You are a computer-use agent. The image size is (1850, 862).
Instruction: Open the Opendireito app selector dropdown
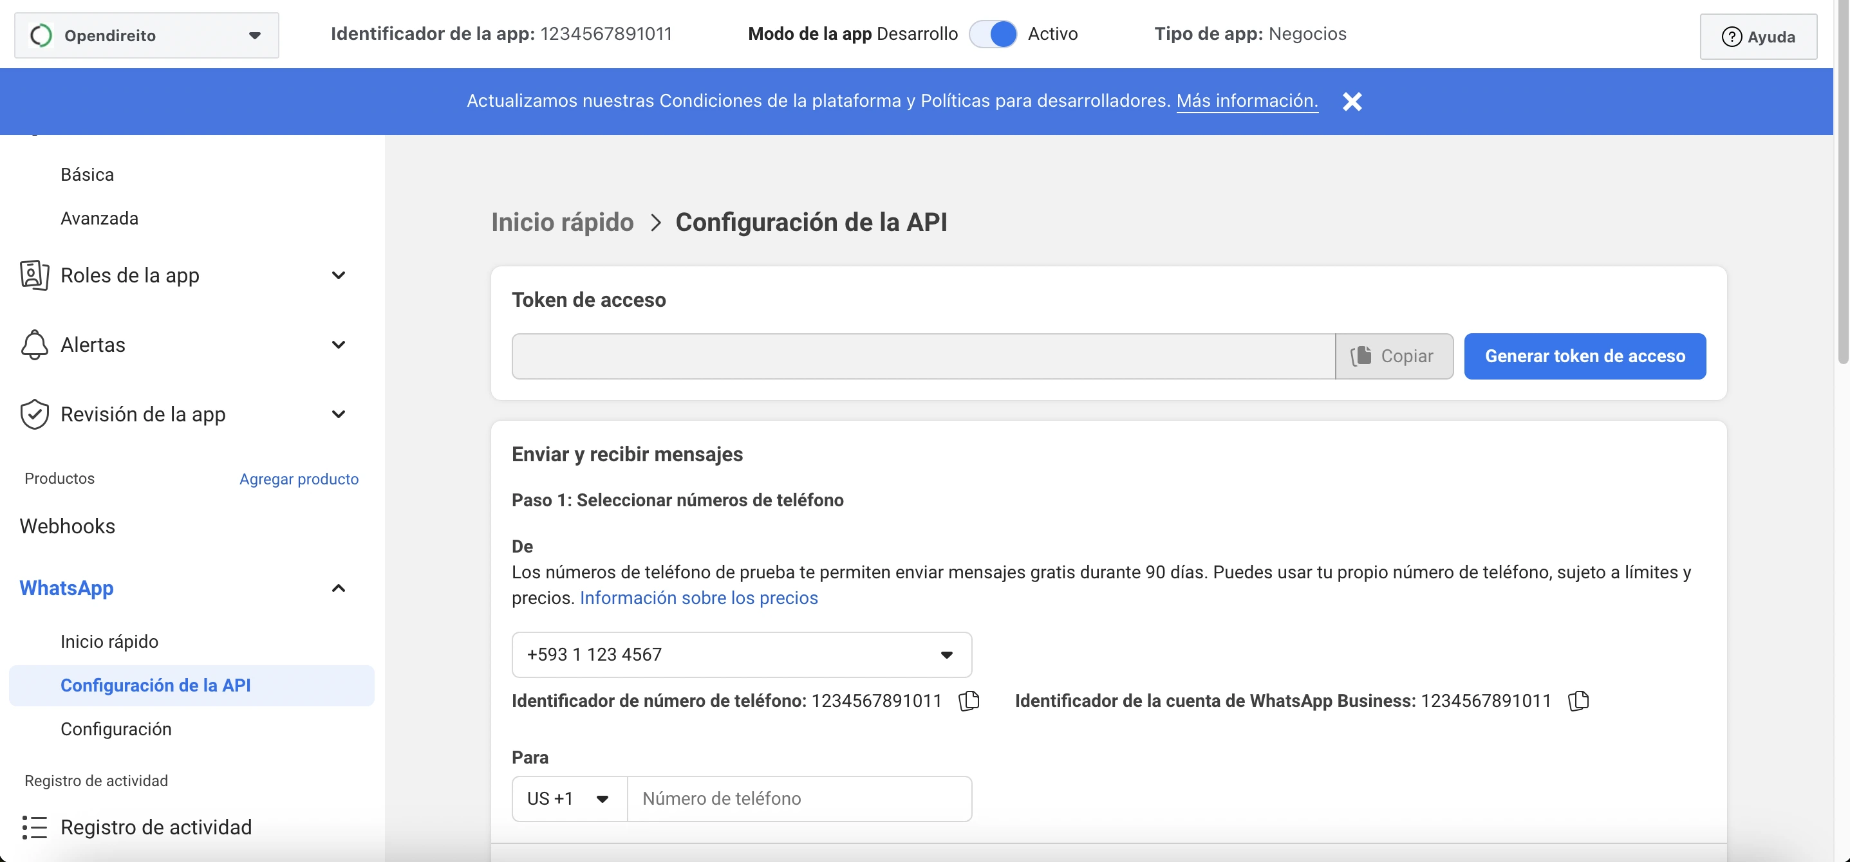(255, 35)
